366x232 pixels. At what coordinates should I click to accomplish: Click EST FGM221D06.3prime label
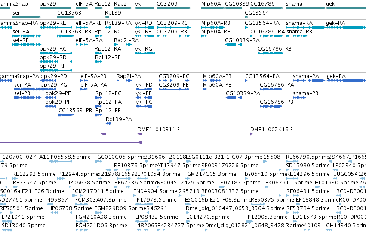click(x=101, y=226)
